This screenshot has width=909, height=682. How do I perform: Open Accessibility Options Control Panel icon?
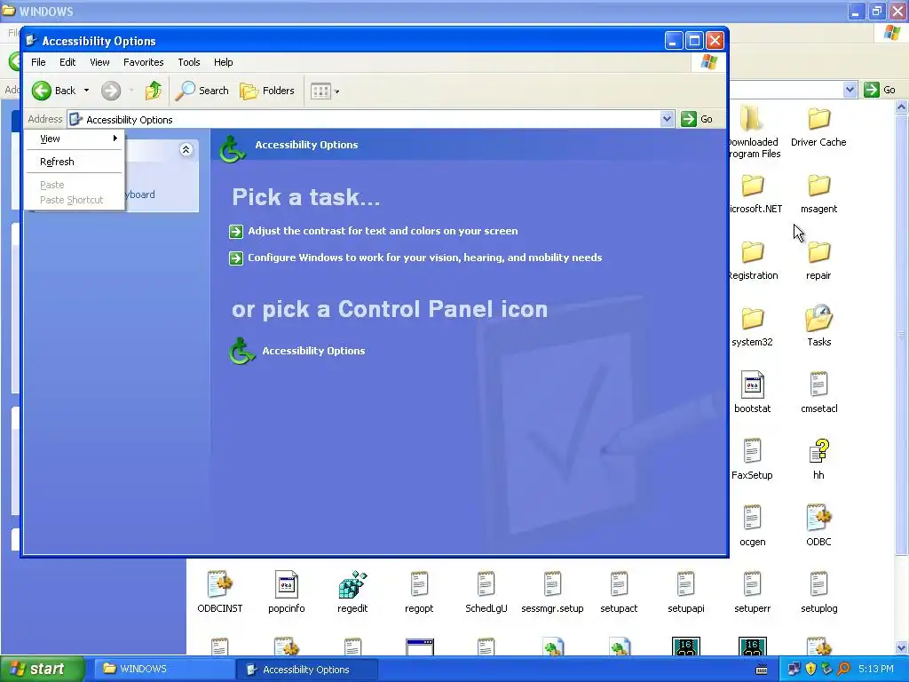(x=241, y=351)
